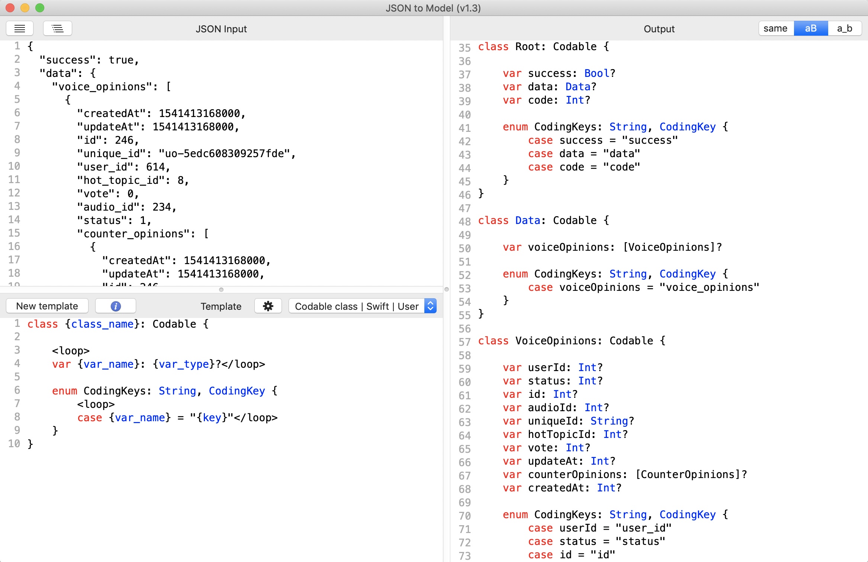Select the 'same' naming option
Screen dimensions: 868x562
tap(775, 29)
